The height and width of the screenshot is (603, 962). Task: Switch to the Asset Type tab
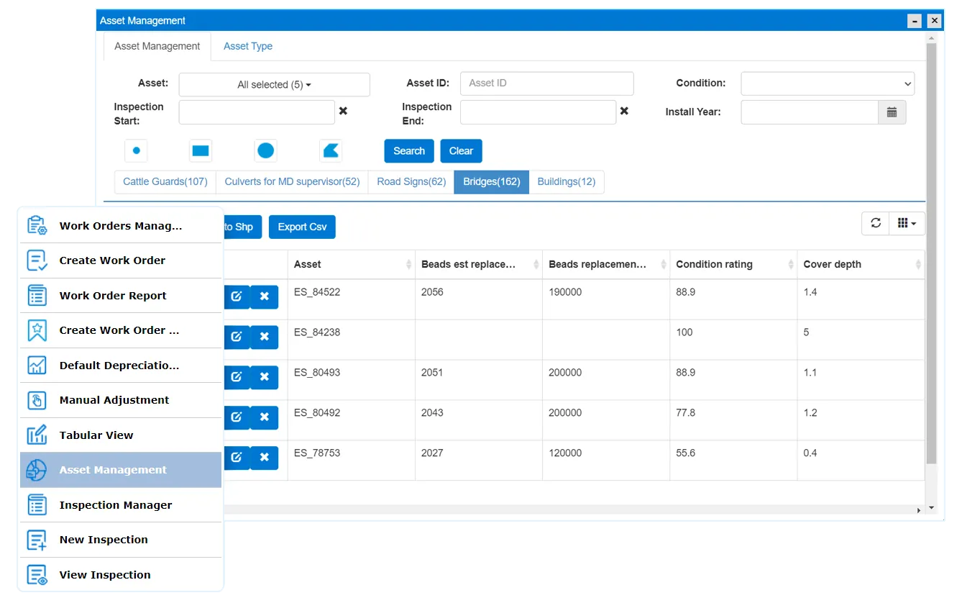[248, 46]
